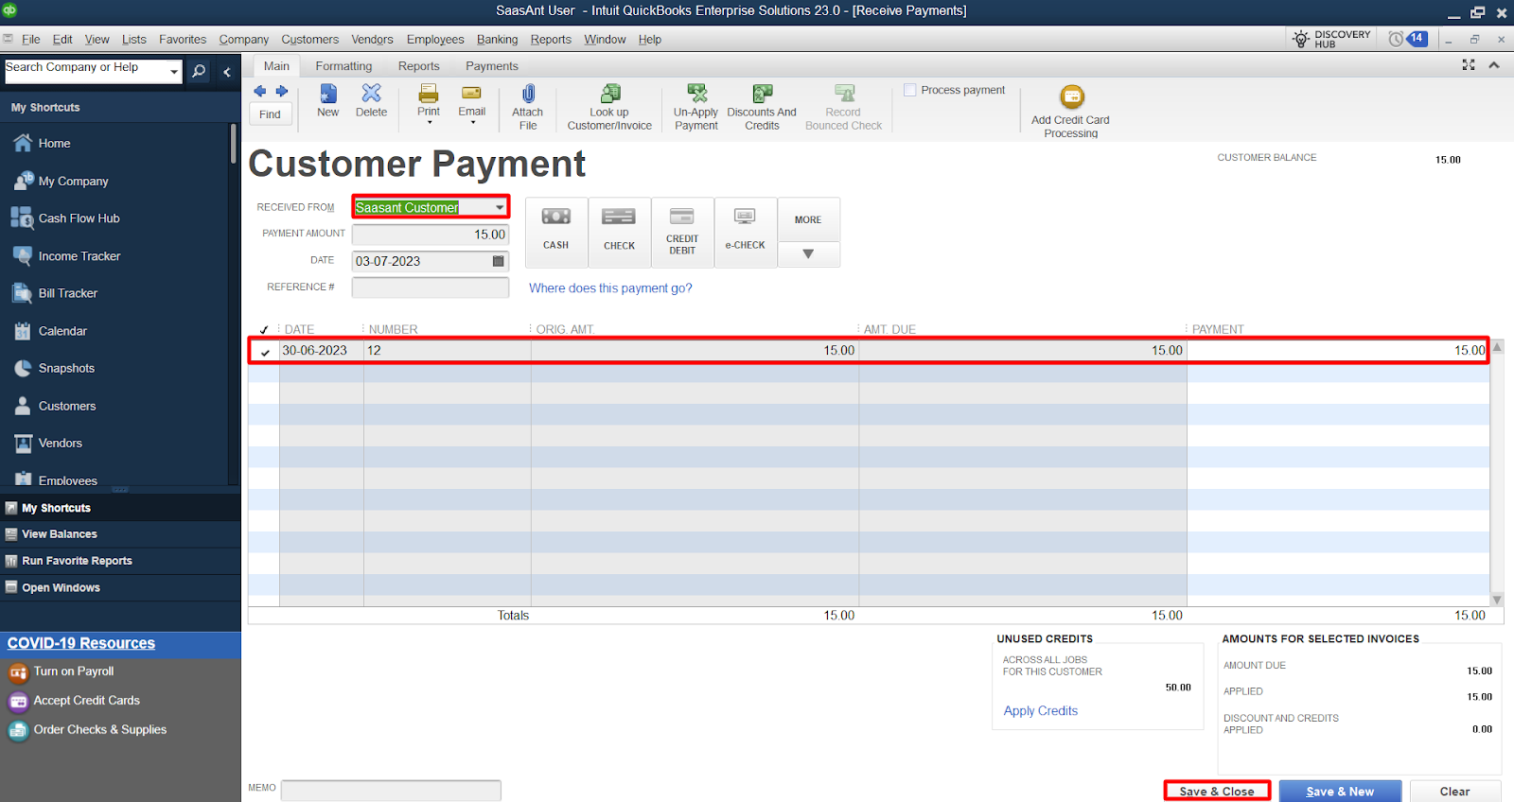This screenshot has height=802, width=1514.
Task: Click Where does this payment go? link
Action: (610, 288)
